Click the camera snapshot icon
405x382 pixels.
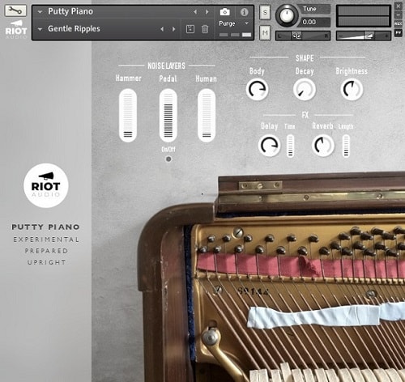click(x=224, y=12)
